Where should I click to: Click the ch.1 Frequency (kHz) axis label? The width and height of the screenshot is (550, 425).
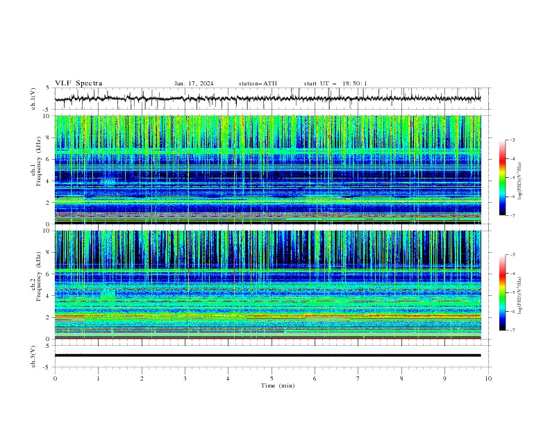(36, 161)
